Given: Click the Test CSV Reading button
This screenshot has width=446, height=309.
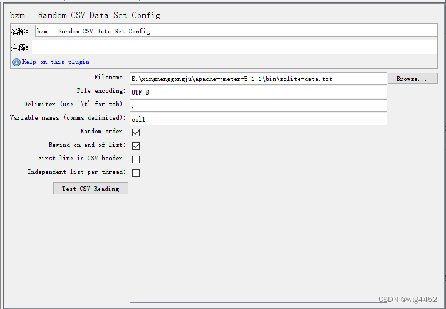Looking at the screenshot, I should [x=90, y=189].
